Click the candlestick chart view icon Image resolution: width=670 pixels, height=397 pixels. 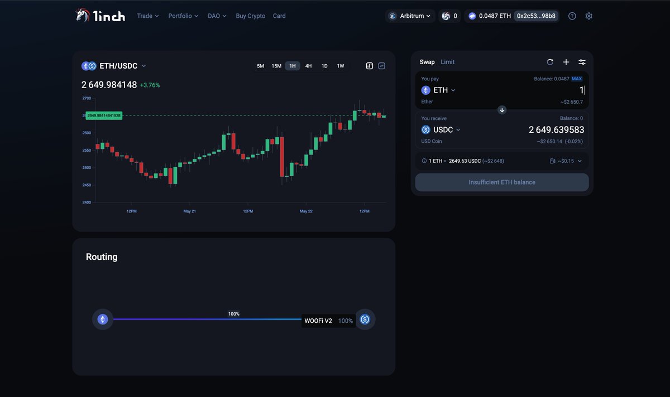(369, 66)
